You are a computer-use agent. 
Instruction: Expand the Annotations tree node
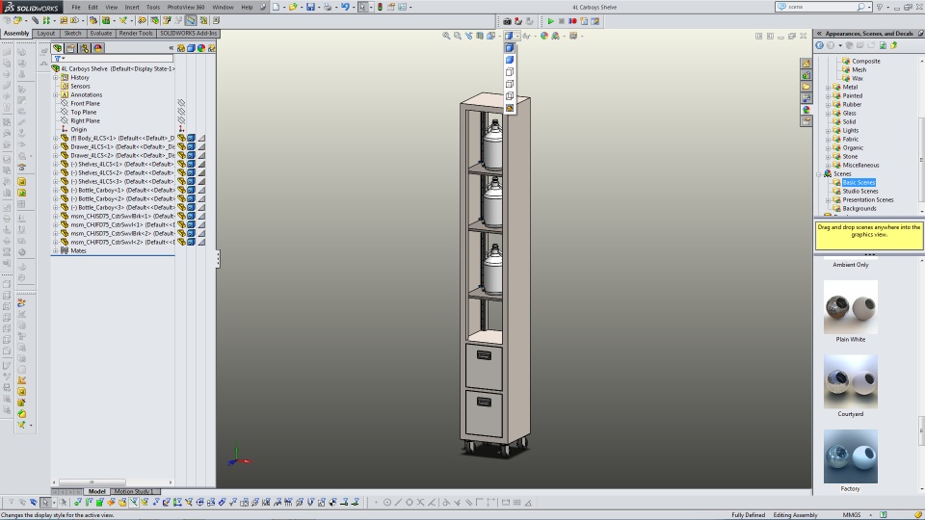coord(56,95)
